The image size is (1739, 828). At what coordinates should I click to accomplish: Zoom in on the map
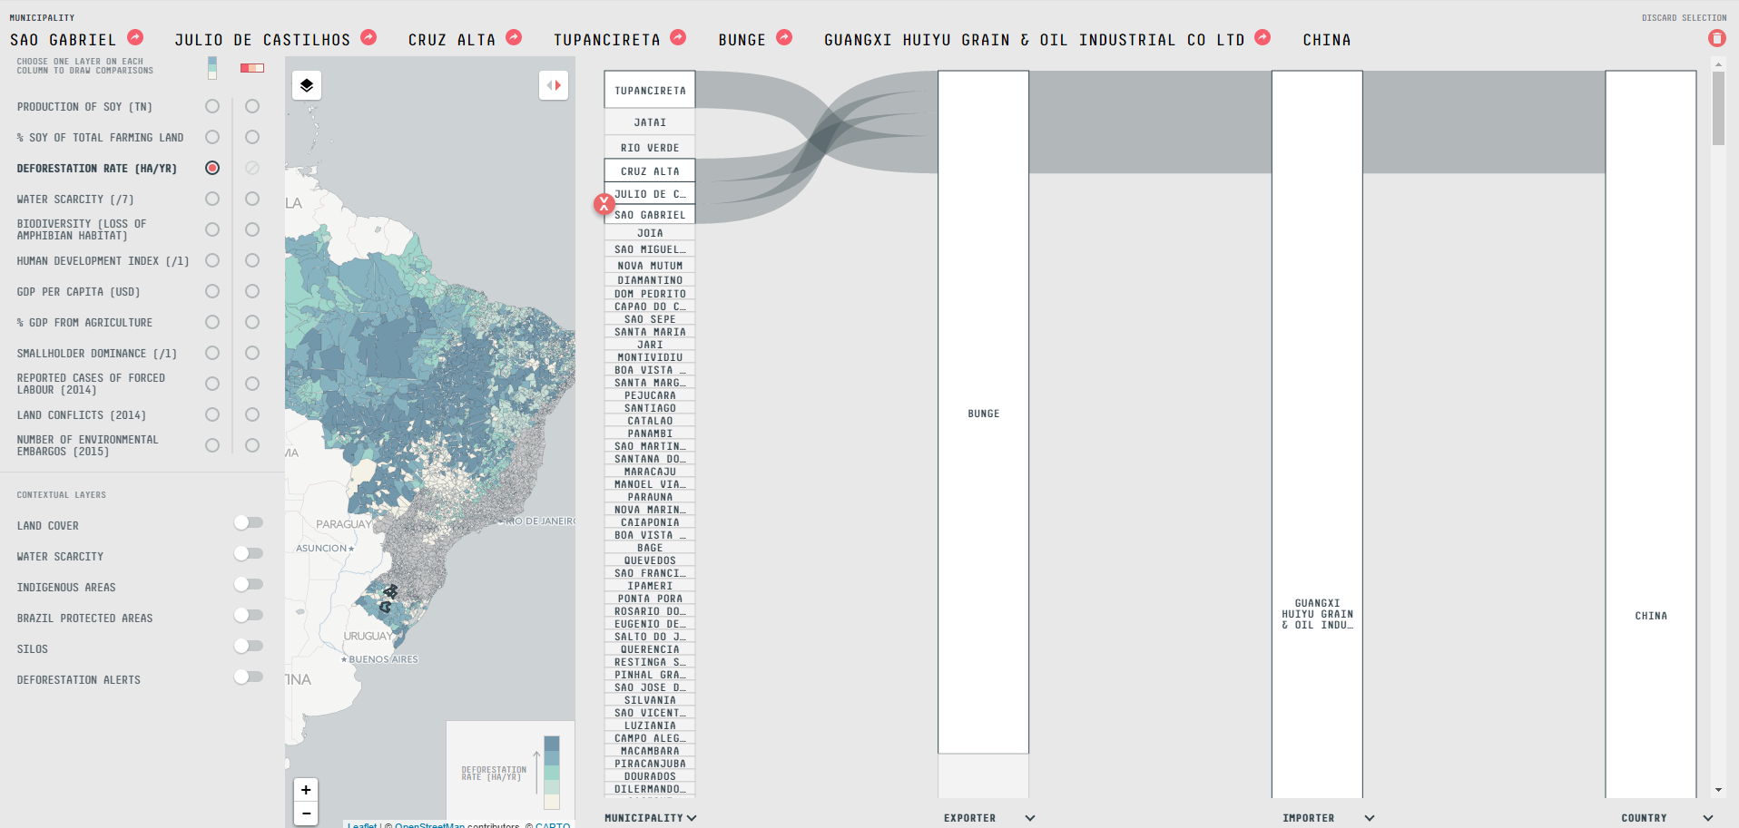pyautogui.click(x=306, y=790)
